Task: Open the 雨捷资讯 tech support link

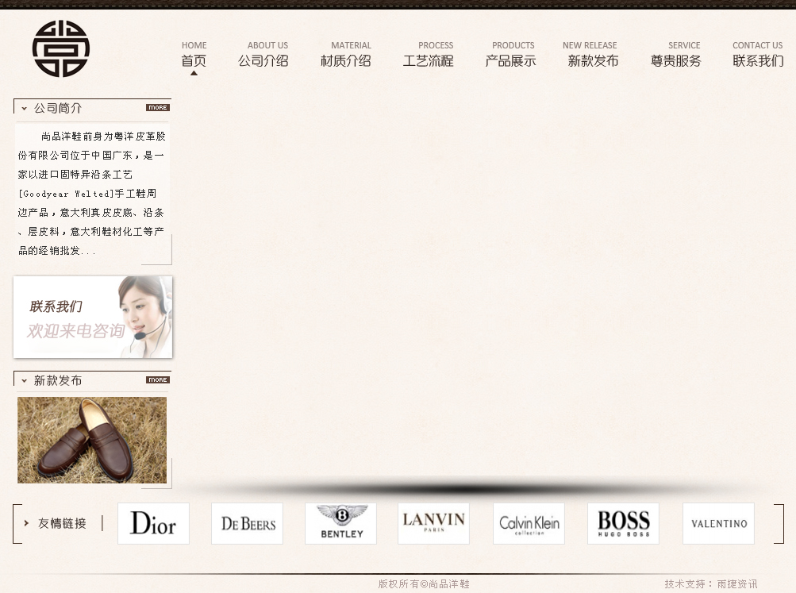Action: [x=736, y=584]
